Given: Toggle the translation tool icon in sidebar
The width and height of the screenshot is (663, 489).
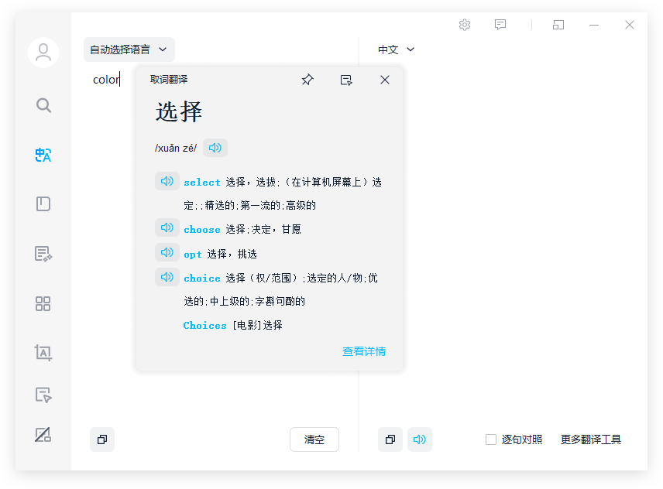Looking at the screenshot, I should pyautogui.click(x=43, y=155).
